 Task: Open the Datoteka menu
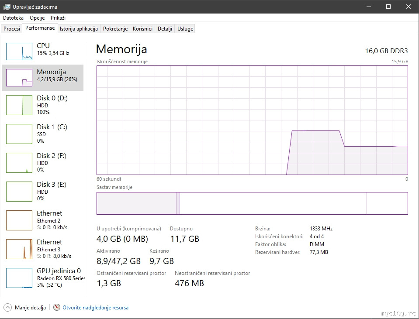13,18
